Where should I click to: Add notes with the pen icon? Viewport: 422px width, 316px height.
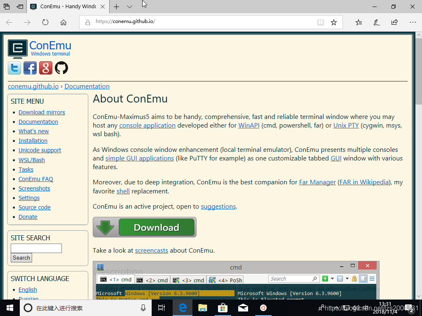pyautogui.click(x=377, y=22)
